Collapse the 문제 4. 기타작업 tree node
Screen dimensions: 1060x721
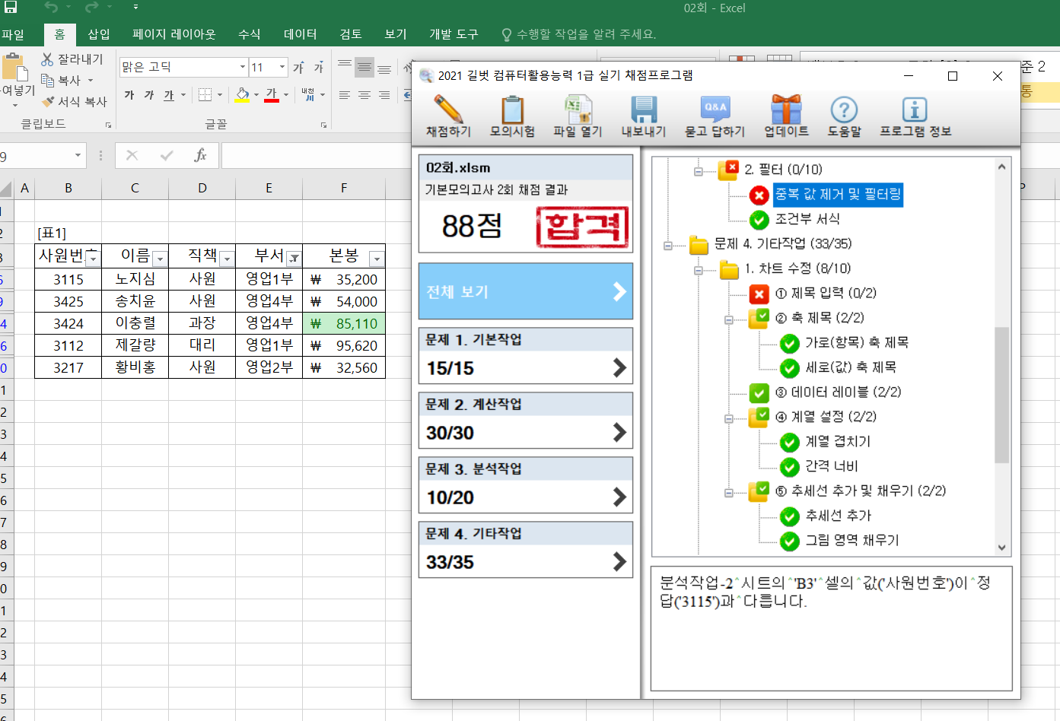668,245
